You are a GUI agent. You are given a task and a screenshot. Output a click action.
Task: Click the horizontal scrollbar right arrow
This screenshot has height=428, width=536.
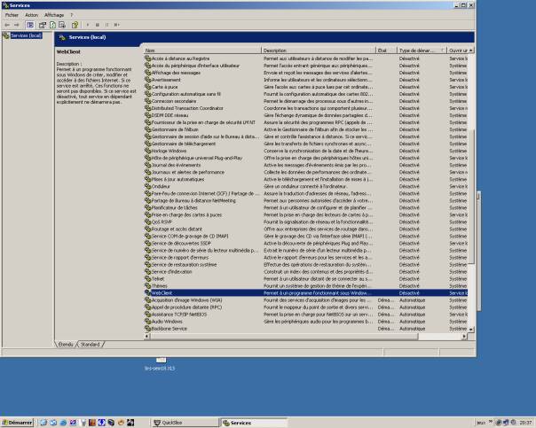(464, 336)
